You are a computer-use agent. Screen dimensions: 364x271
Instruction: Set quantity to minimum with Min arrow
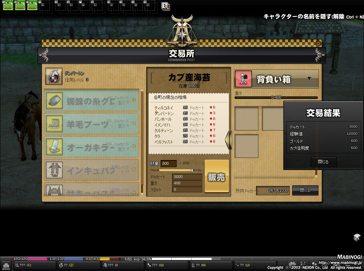click(x=158, y=170)
